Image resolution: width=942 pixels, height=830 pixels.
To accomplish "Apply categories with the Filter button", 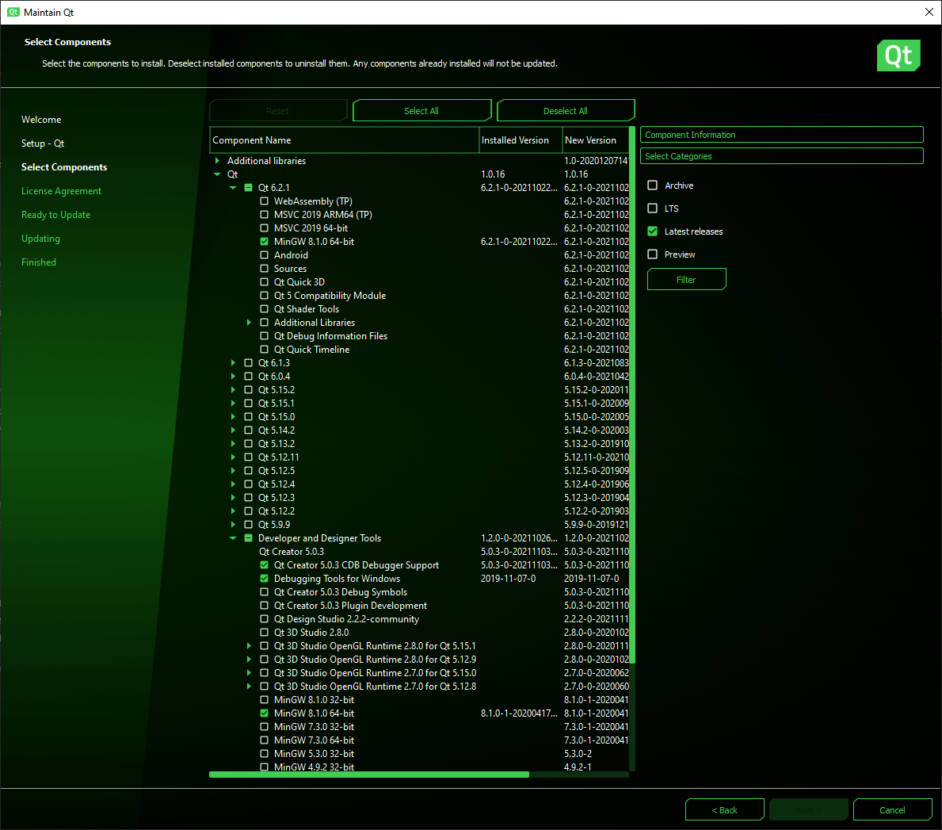I will point(687,280).
